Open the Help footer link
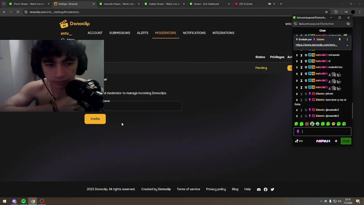This screenshot has height=205, width=364. point(247,189)
